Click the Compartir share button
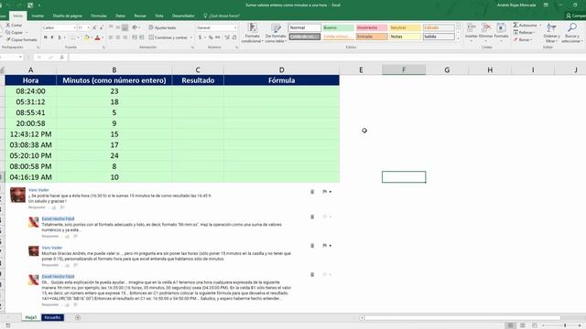 point(575,16)
